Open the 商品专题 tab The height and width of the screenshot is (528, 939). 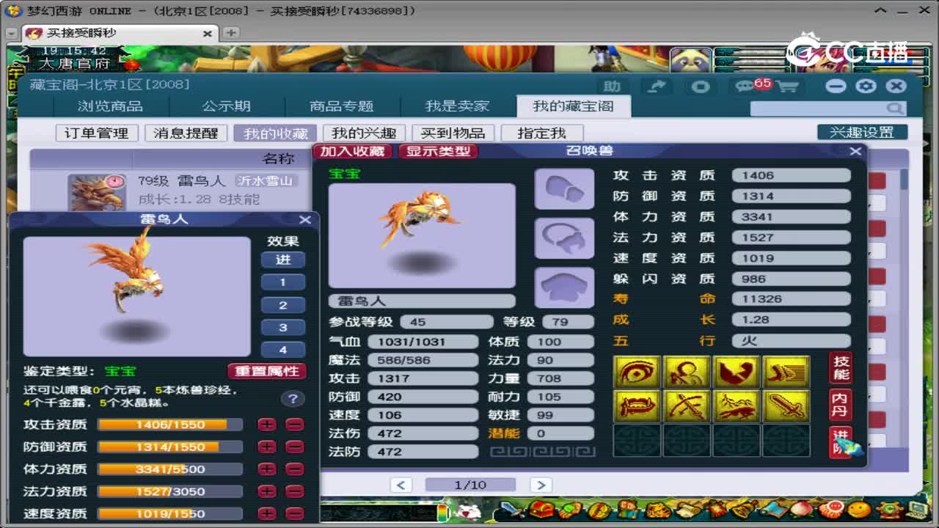[x=342, y=106]
